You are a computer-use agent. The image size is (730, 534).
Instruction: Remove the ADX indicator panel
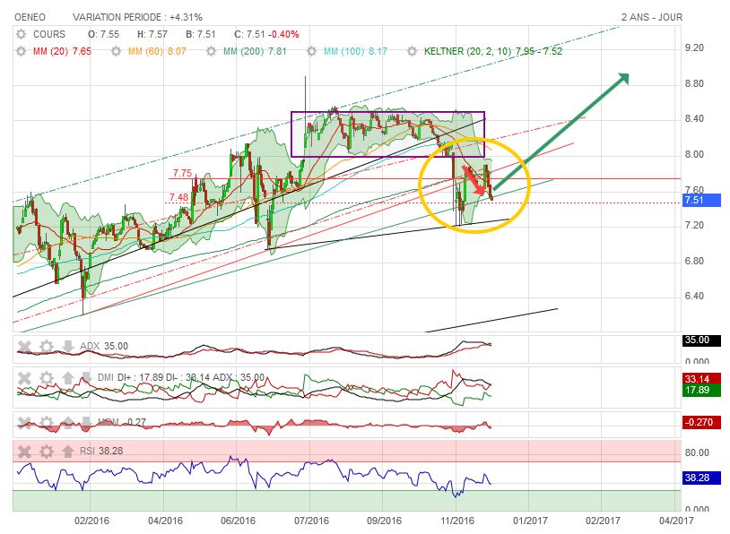click(x=24, y=347)
